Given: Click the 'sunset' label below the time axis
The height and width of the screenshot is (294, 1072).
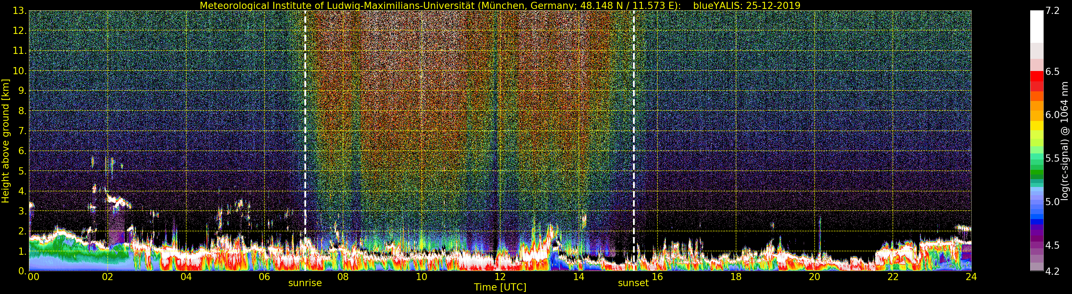Looking at the screenshot, I should (x=633, y=283).
